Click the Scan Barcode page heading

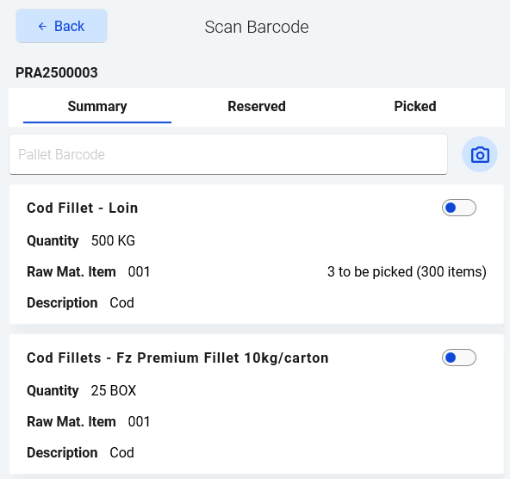click(x=257, y=27)
